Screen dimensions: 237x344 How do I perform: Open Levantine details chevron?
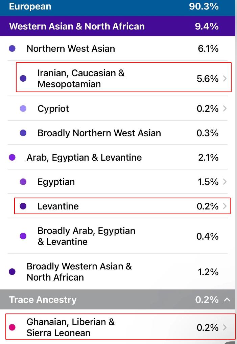coord(225,206)
